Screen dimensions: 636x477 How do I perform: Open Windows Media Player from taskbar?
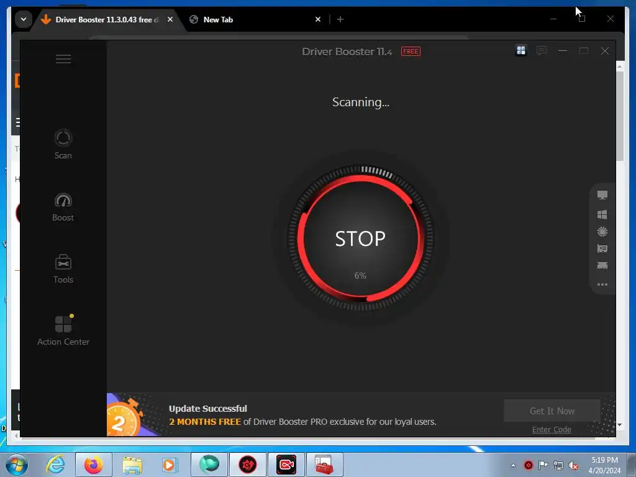tap(170, 465)
